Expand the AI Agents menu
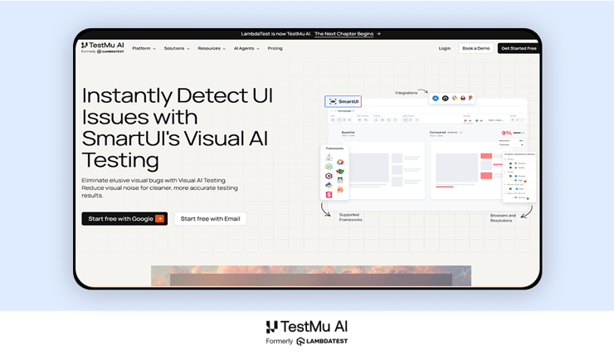Image resolution: width=614 pixels, height=356 pixels. point(246,48)
